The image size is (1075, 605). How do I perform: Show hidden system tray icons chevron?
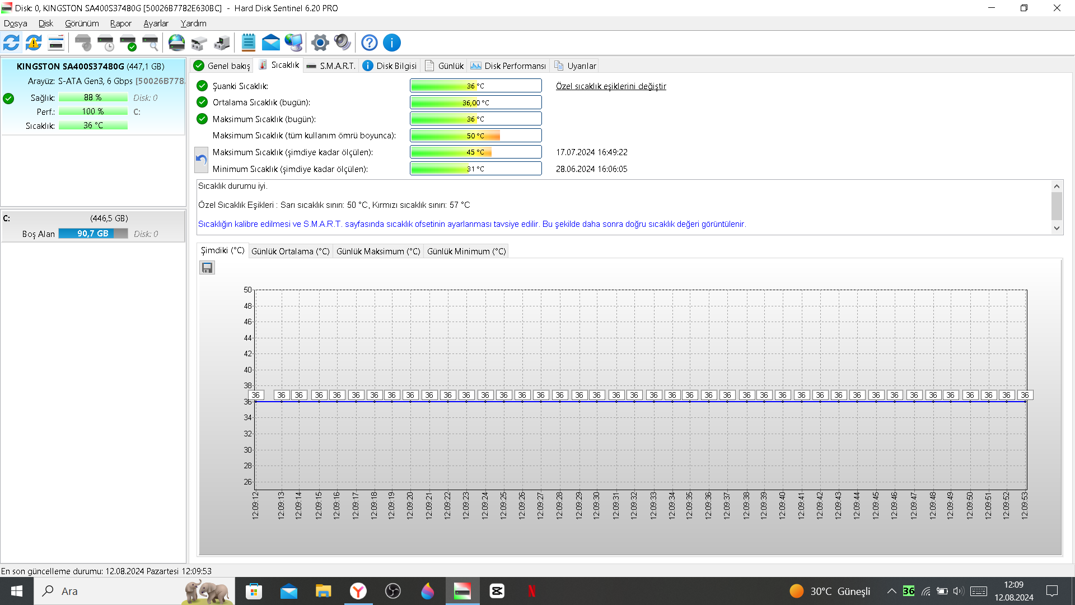[892, 591]
